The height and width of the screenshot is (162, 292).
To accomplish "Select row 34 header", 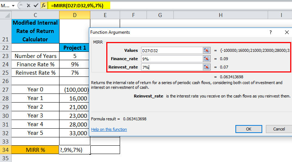I will click(x=5, y=150).
